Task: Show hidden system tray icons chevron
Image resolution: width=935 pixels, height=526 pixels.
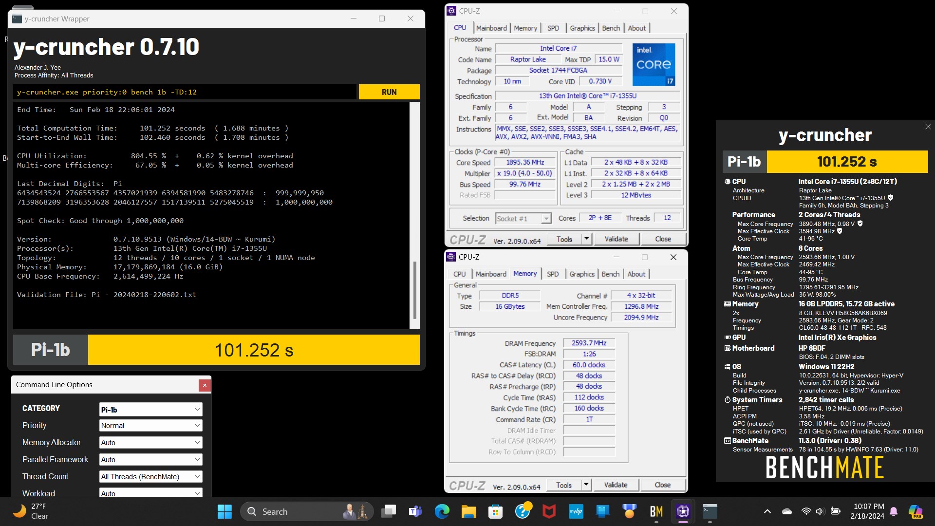Action: (x=767, y=511)
